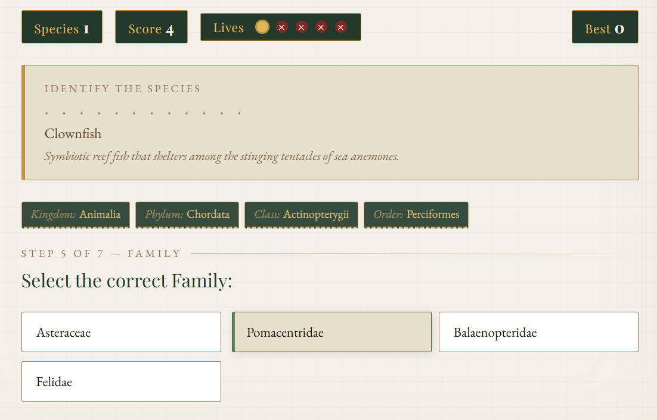Image resolution: width=657 pixels, height=420 pixels.
Task: Click the Lives label
Action: 228,28
